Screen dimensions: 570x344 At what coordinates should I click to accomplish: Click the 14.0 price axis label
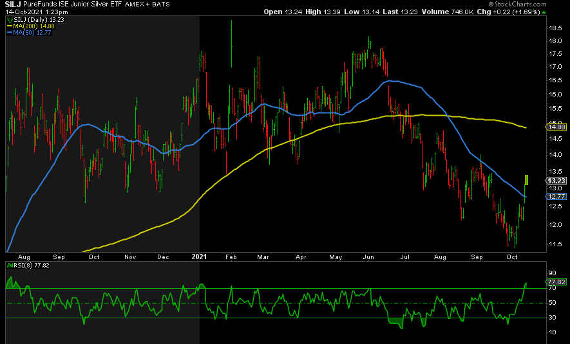pos(555,154)
